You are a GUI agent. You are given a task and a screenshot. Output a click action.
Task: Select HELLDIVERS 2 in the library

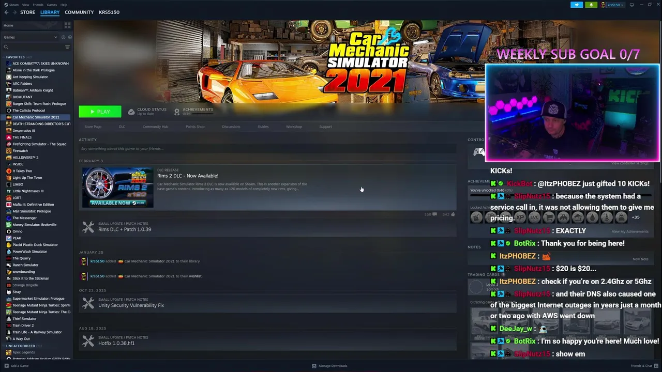point(25,158)
